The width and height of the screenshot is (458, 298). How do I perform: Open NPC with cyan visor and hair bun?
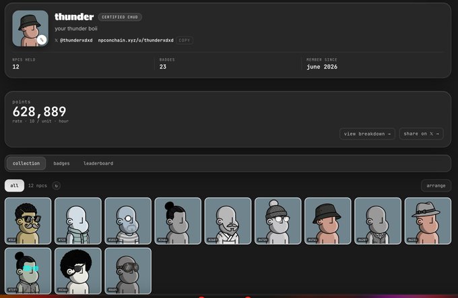tap(28, 271)
